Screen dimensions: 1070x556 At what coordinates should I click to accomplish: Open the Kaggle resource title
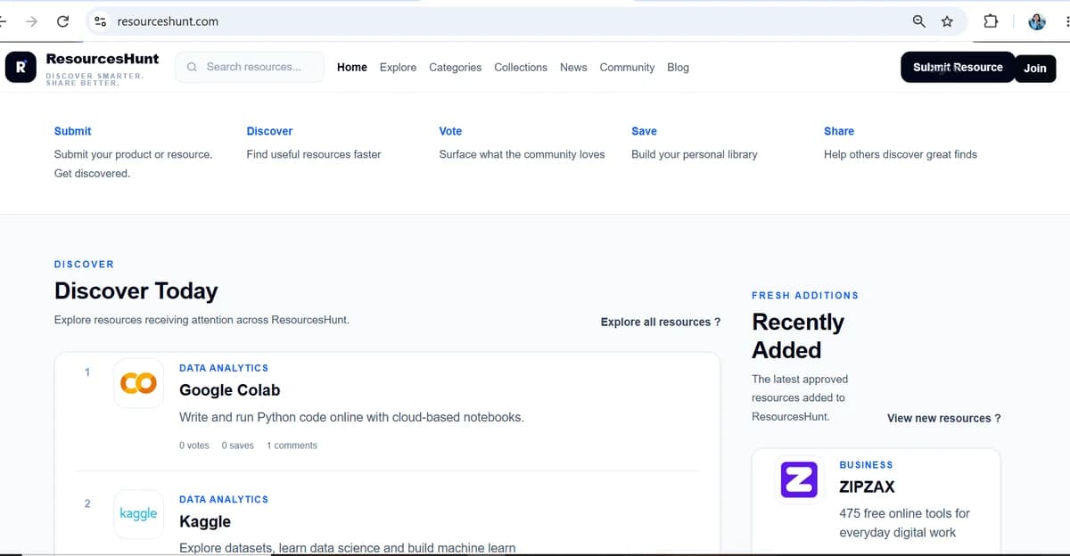[205, 522]
